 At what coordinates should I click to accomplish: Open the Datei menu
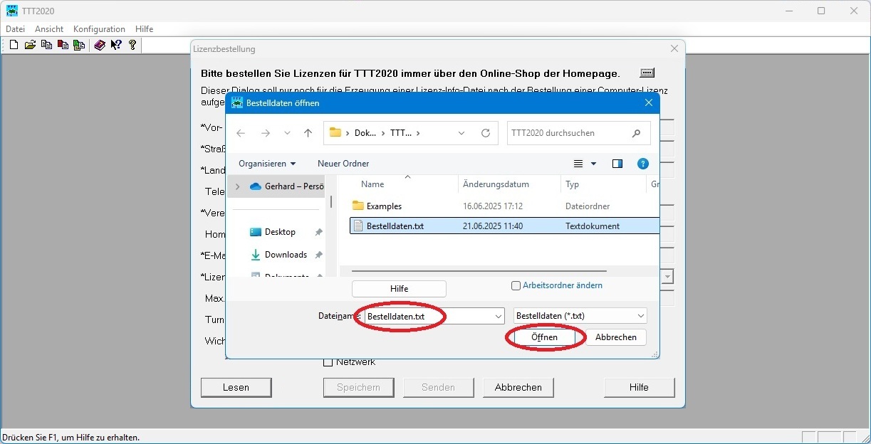tap(15, 29)
